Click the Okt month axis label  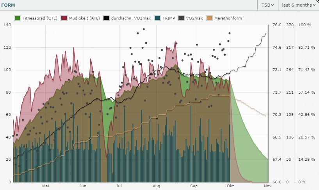230,186
